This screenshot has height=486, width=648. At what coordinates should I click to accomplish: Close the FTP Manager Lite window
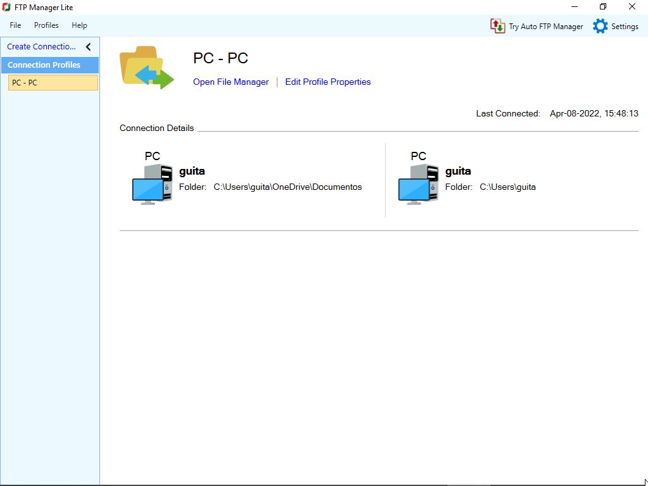(x=632, y=6)
